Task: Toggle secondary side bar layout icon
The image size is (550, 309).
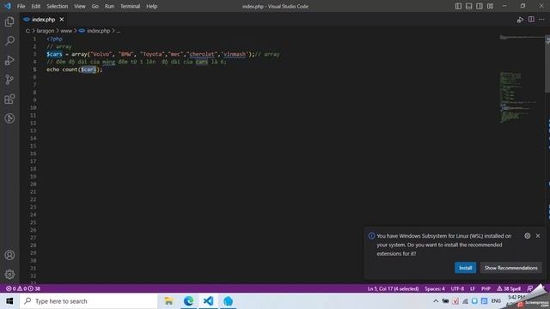Action: click(480, 6)
